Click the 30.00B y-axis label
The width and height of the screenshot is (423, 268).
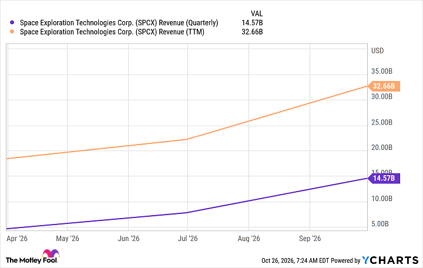point(382,96)
